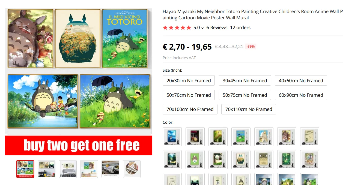View the gray sofa room thumbnail
346x185 pixels.
coord(68,169)
